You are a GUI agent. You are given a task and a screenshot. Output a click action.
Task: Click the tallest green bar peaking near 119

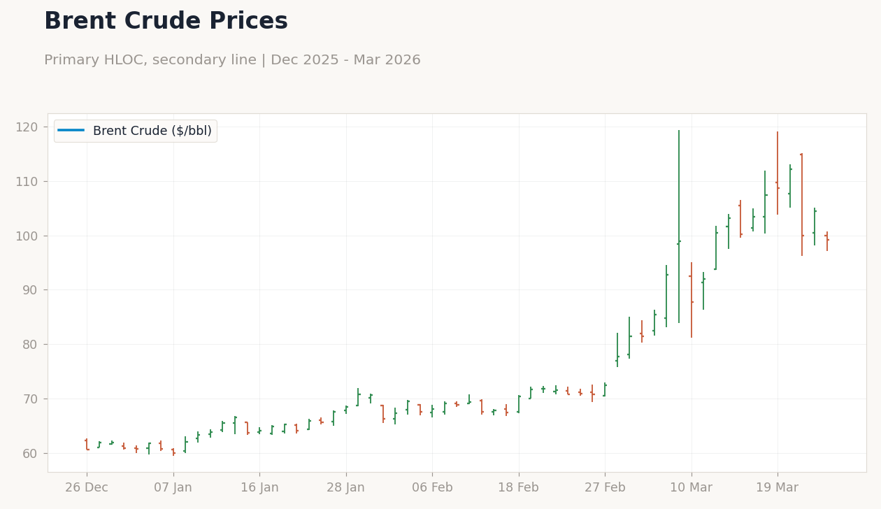click(x=679, y=227)
